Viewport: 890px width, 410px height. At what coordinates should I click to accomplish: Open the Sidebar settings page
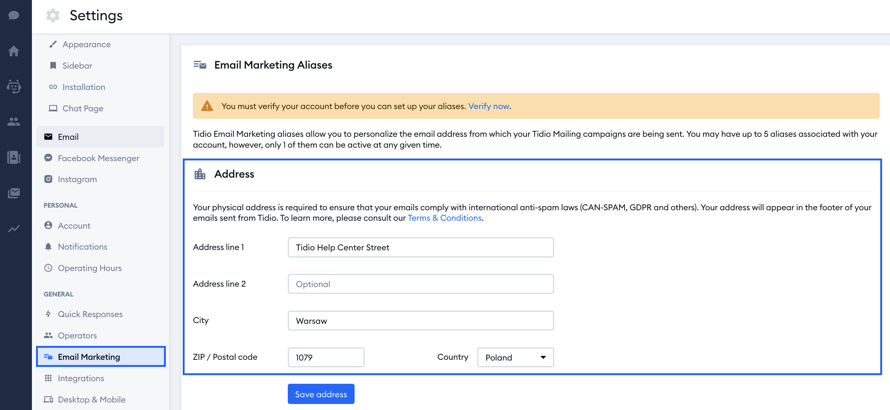77,66
